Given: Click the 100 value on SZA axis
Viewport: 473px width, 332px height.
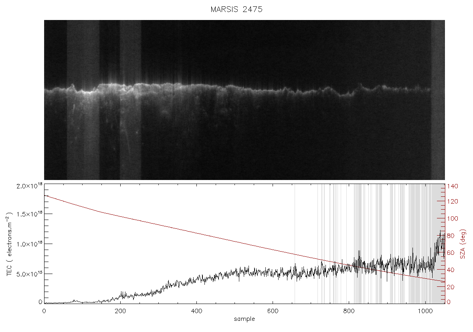Looking at the screenshot, I should (453, 219).
